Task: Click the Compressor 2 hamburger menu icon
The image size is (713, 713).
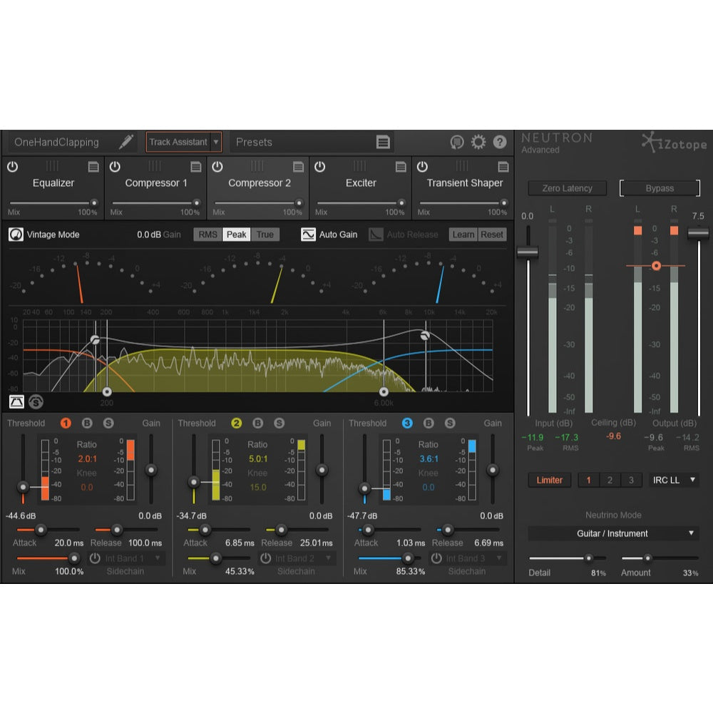Action: (x=299, y=167)
